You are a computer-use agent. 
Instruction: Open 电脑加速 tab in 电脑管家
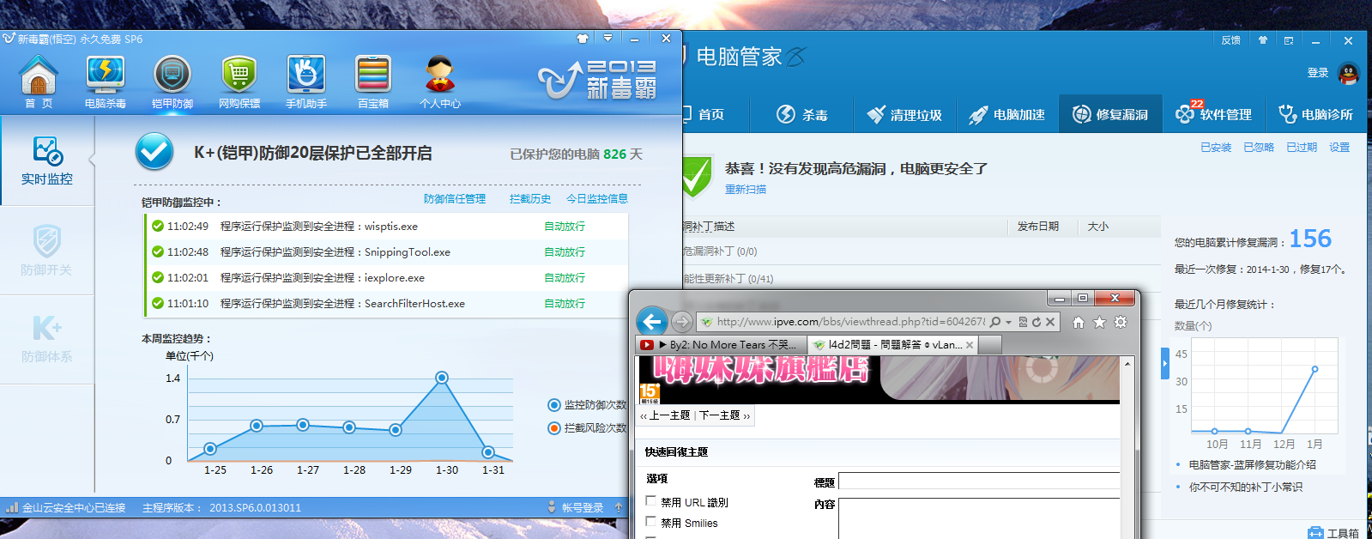(1007, 114)
